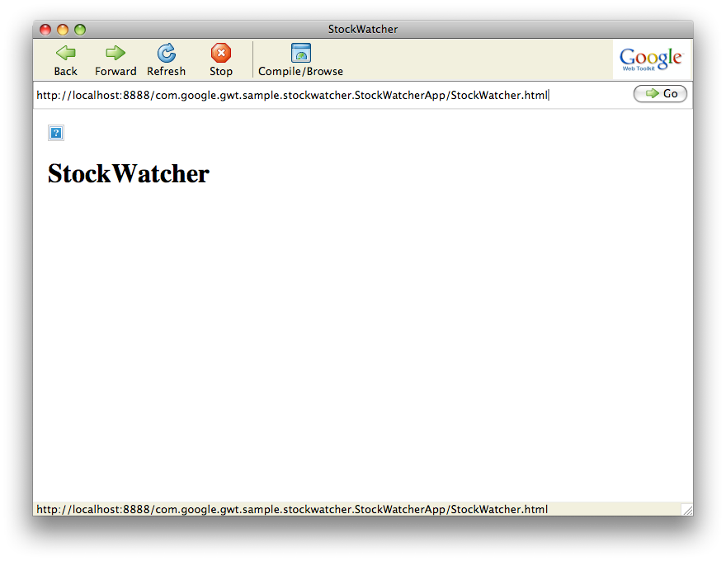Click the broken image placeholder icon
Viewport: 726px width, 561px height.
56,133
